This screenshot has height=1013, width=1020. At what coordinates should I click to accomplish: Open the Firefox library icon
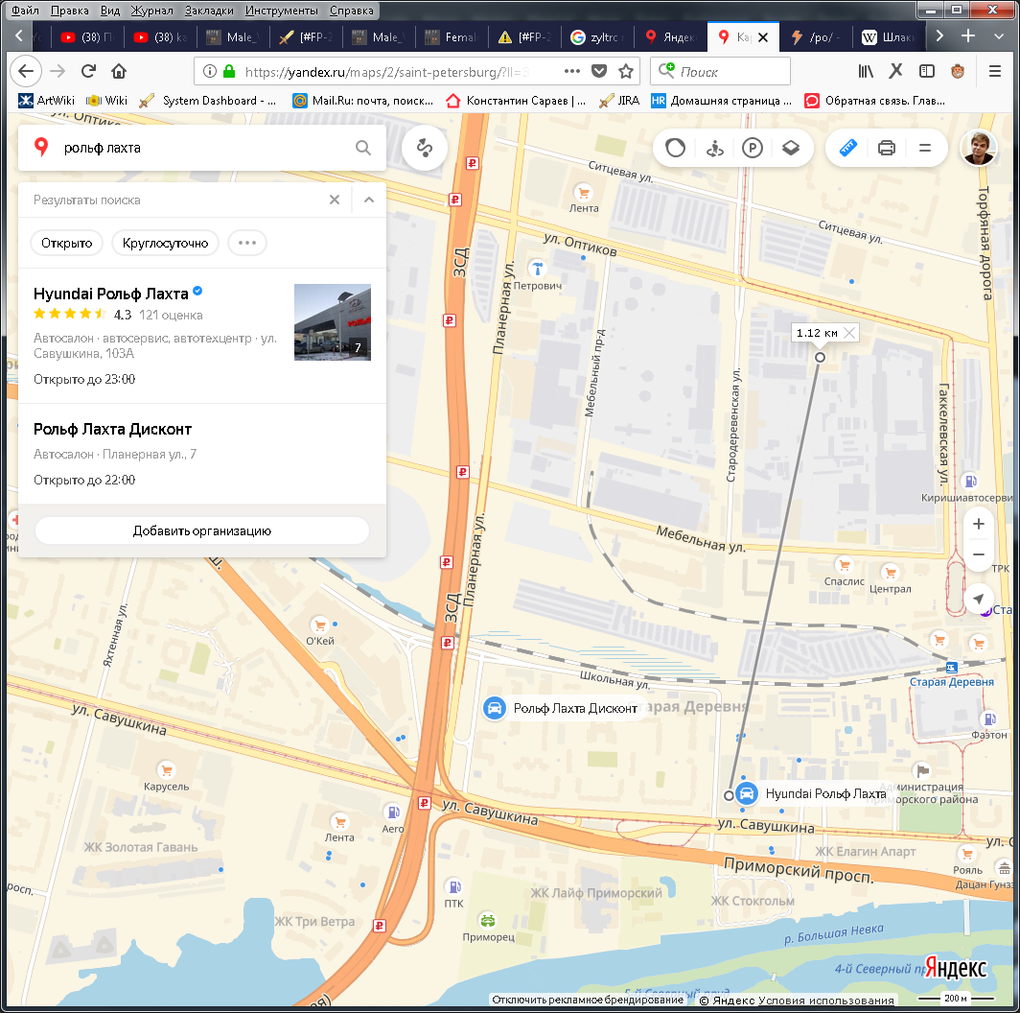click(x=865, y=71)
